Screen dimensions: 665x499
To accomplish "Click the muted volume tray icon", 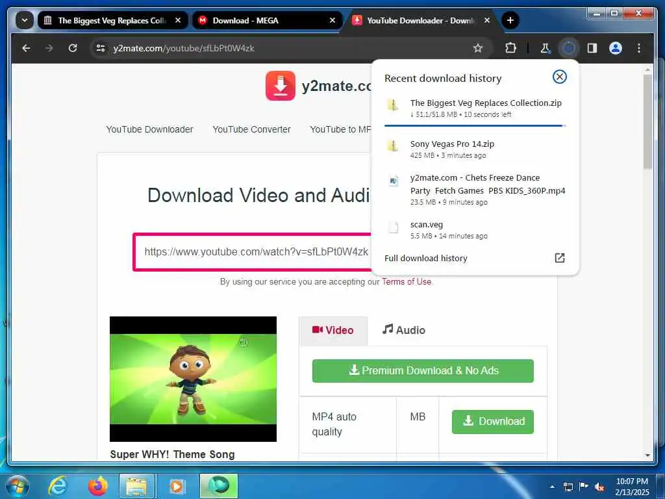I will pos(599,487).
